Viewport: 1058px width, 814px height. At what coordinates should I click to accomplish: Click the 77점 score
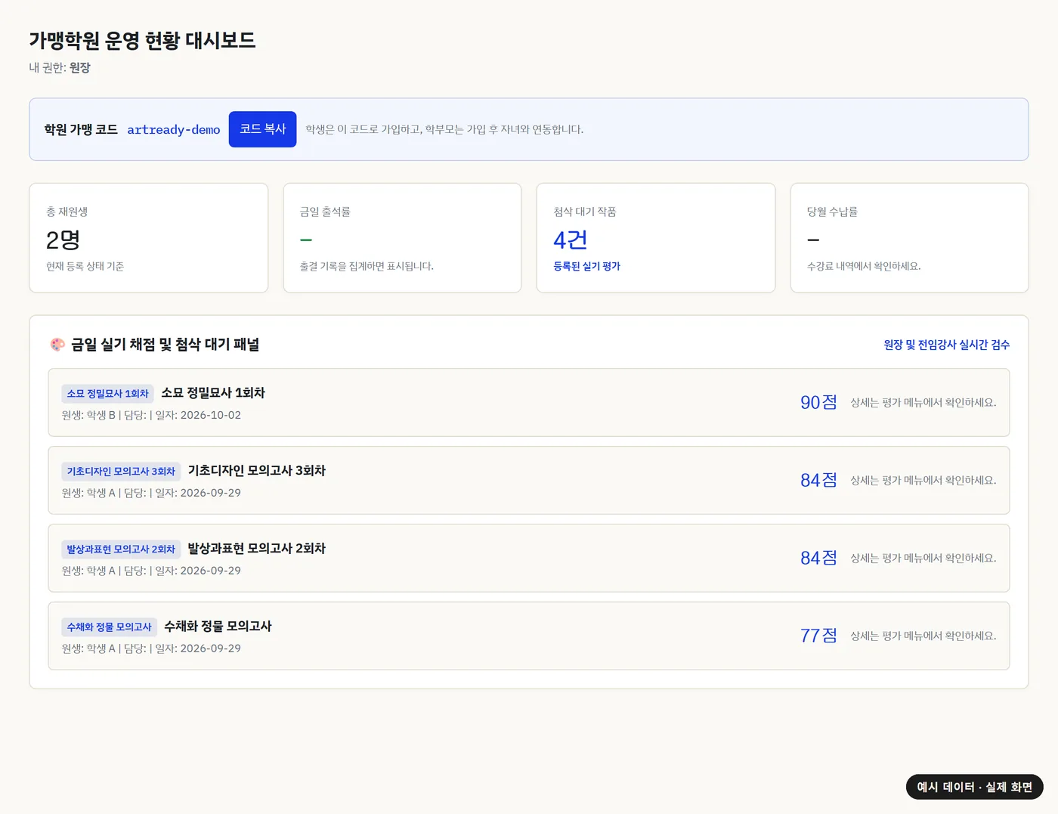(x=818, y=636)
